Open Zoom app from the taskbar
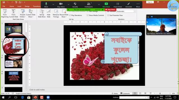 pyautogui.click(x=48, y=97)
